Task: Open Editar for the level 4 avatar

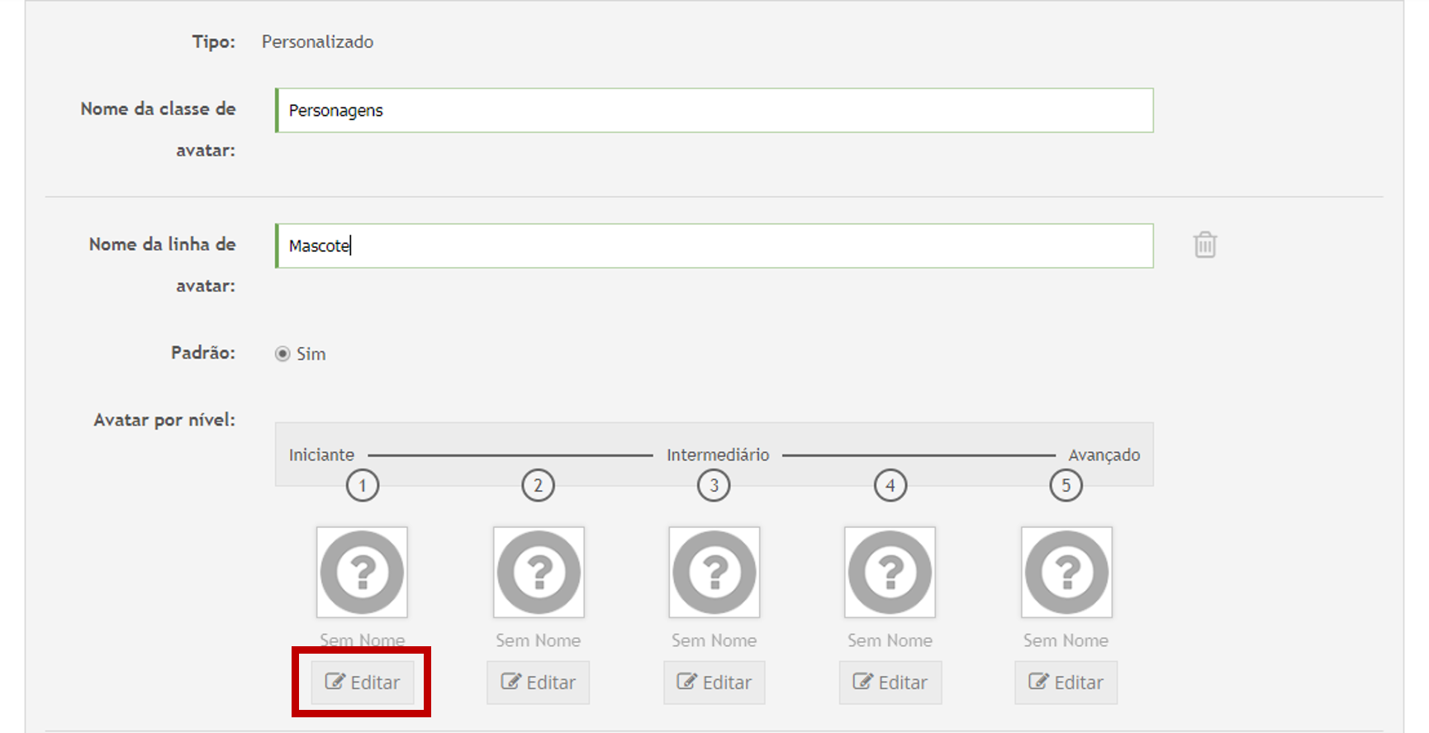Action: coord(890,683)
